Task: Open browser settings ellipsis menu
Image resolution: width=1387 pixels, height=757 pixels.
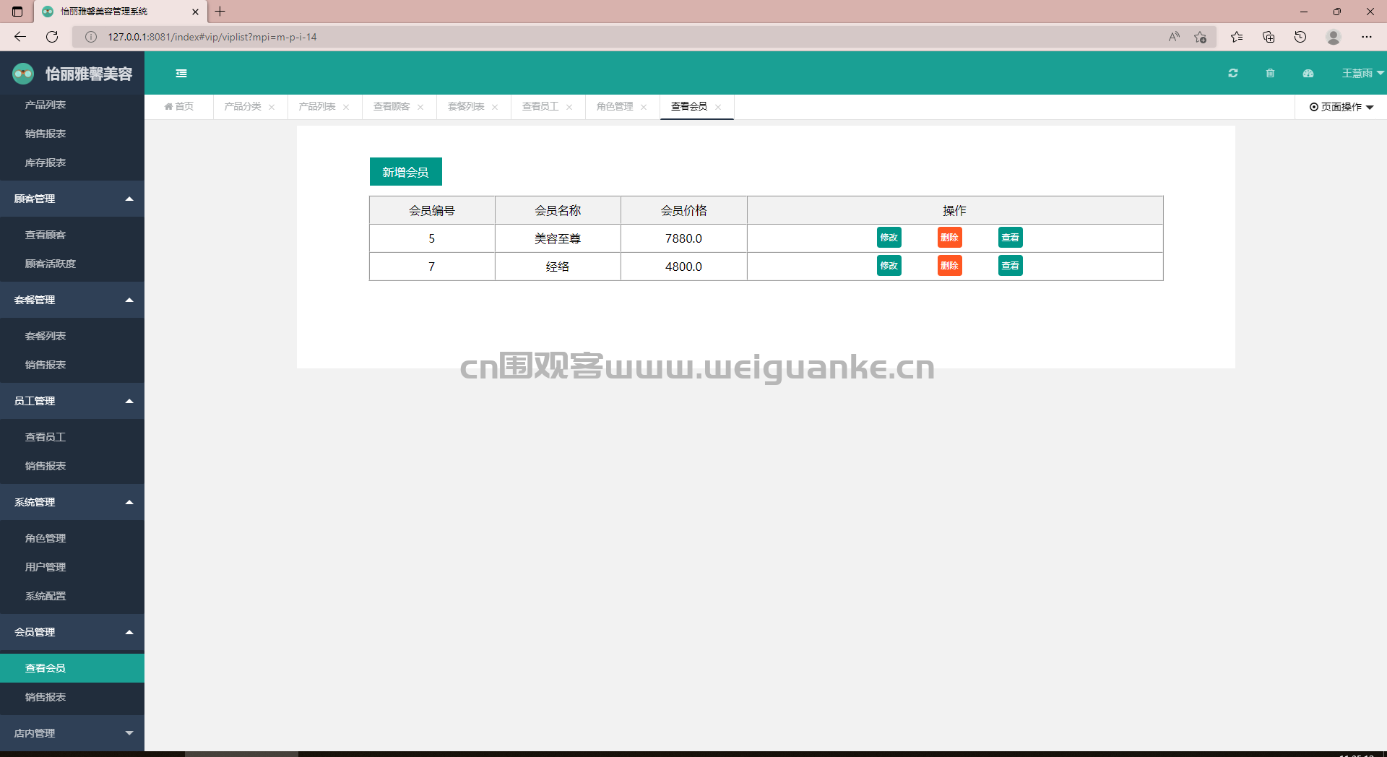Action: coord(1367,37)
